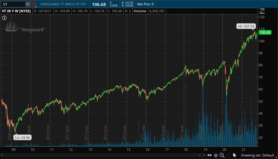Click the Lo: 24.36 price bubble

tap(22, 138)
